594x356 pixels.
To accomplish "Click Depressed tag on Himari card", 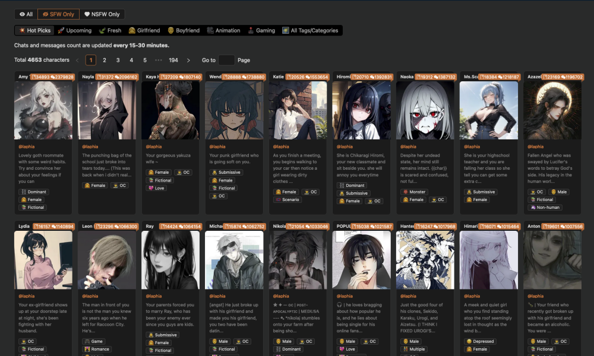I will [480, 341].
